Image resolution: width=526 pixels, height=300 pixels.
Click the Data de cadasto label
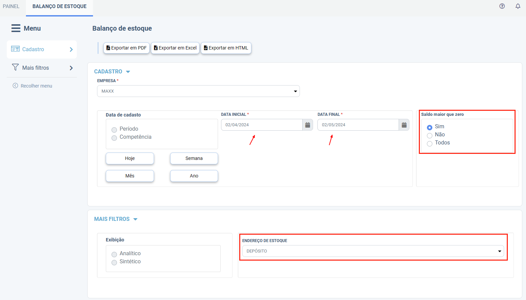(123, 115)
